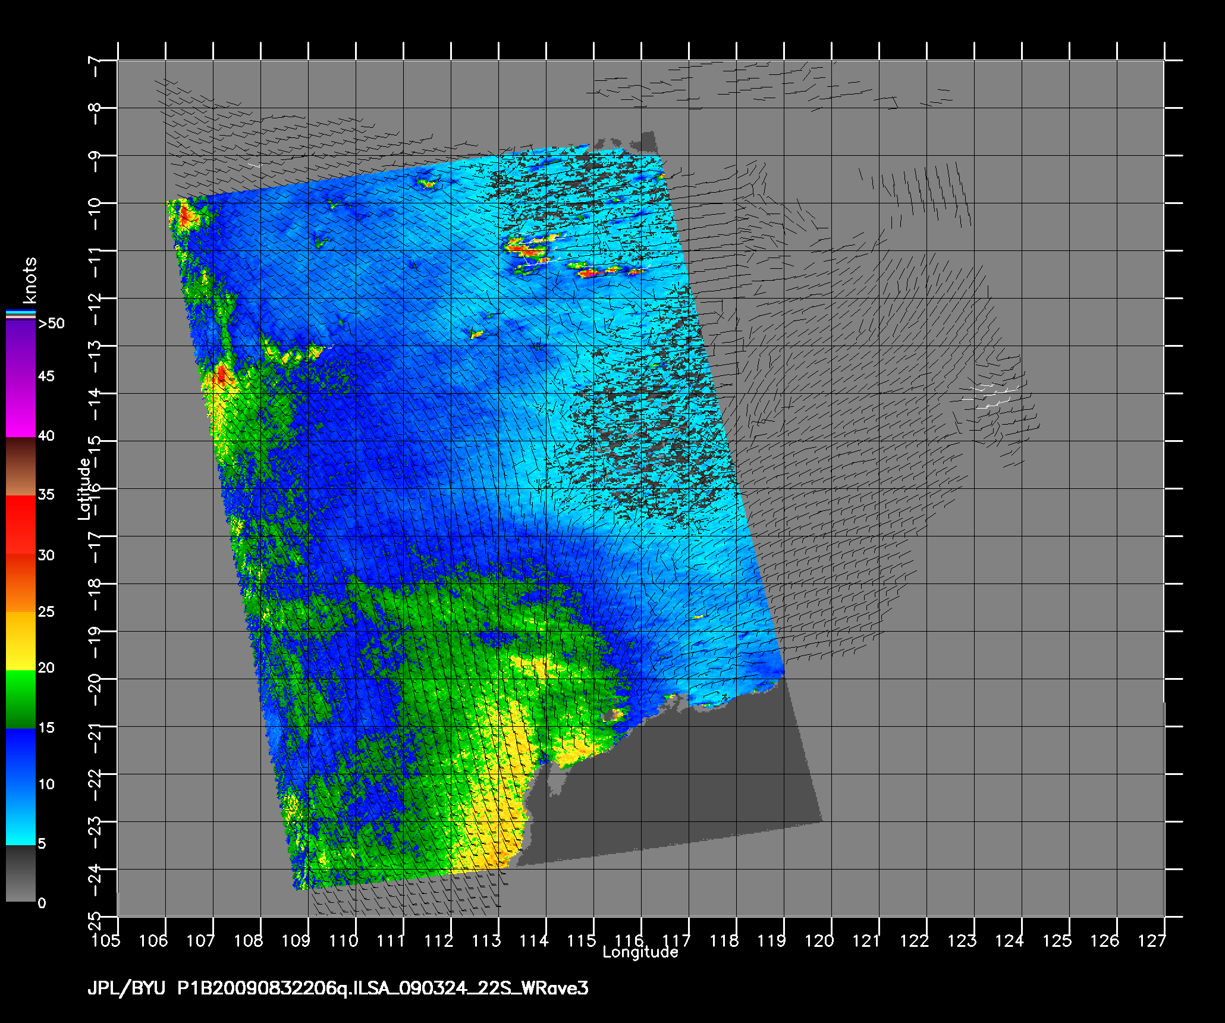Click longitude tick label '124'
The width and height of the screenshot is (1225, 1023).
(x=1010, y=941)
